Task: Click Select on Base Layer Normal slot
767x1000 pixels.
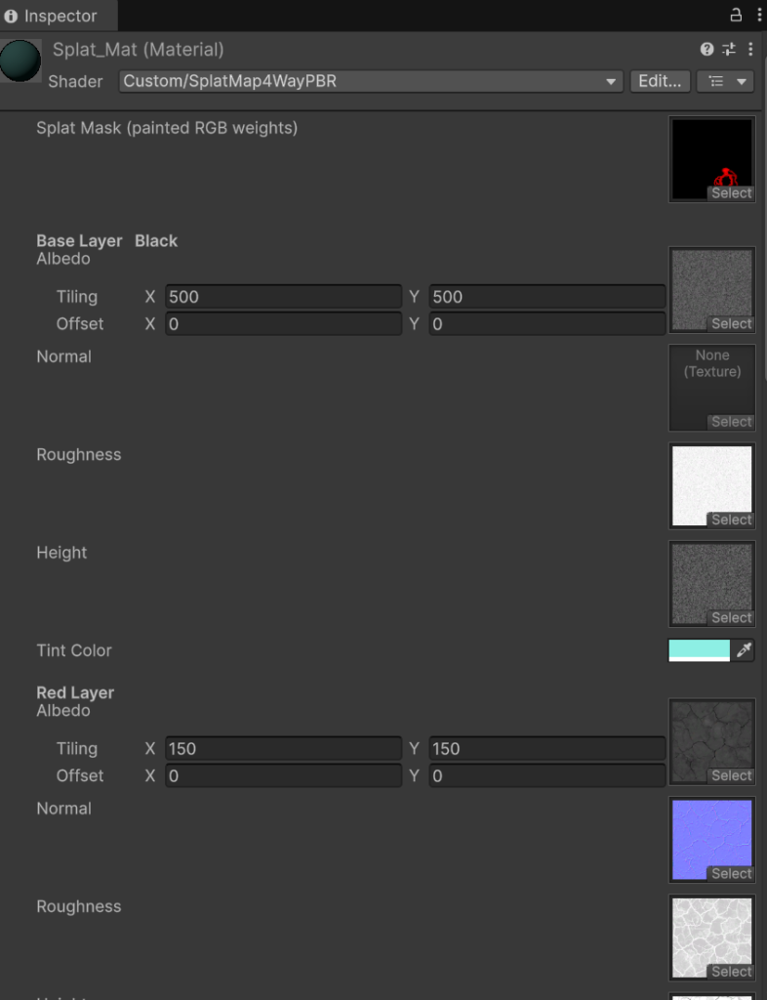Action: pos(731,422)
